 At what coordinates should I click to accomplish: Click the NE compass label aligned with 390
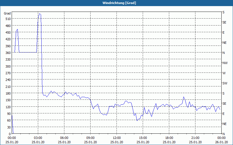(224, 43)
